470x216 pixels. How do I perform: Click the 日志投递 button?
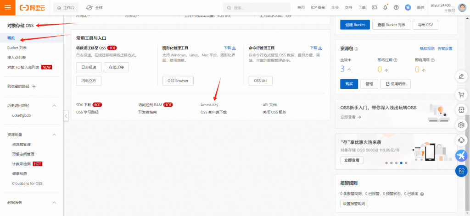pos(89,67)
